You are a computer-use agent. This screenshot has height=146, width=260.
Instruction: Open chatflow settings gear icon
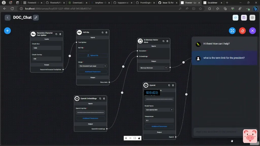click(x=252, y=17)
